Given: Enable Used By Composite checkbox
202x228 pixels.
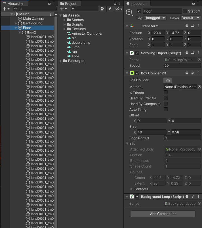Looking at the screenshot, I should (166, 104).
